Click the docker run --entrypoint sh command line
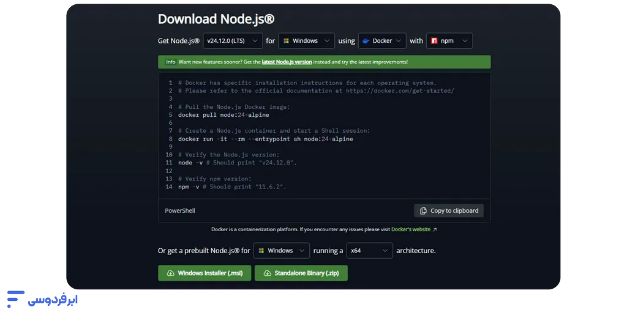 tap(266, 139)
